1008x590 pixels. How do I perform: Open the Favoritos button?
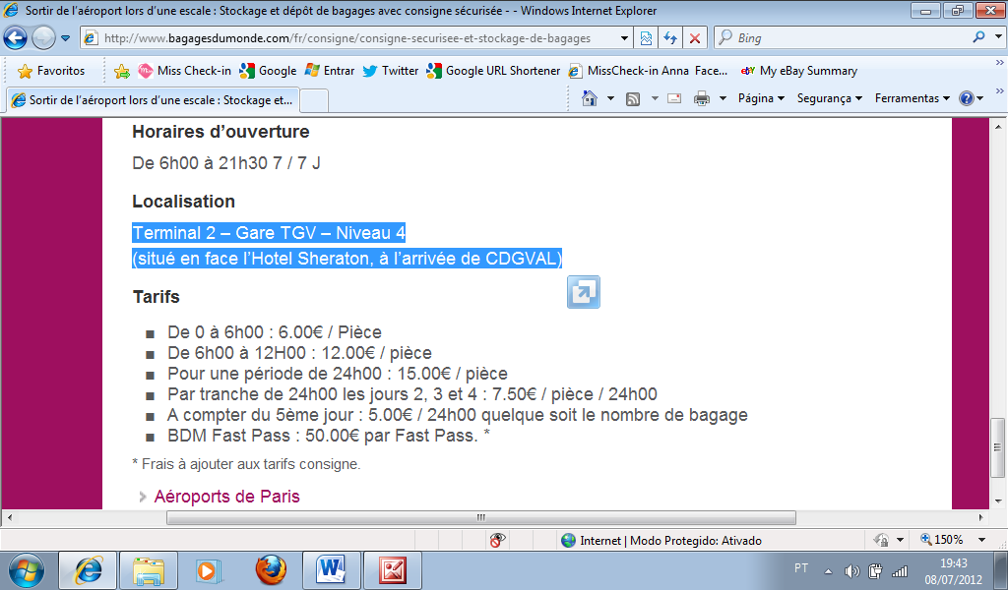(x=51, y=71)
